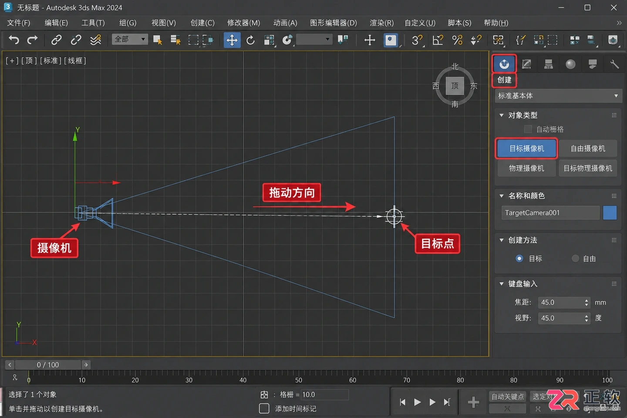Open the Layer Explorer toolbar icon
This screenshot has width=627, height=418.
pyautogui.click(x=591, y=40)
